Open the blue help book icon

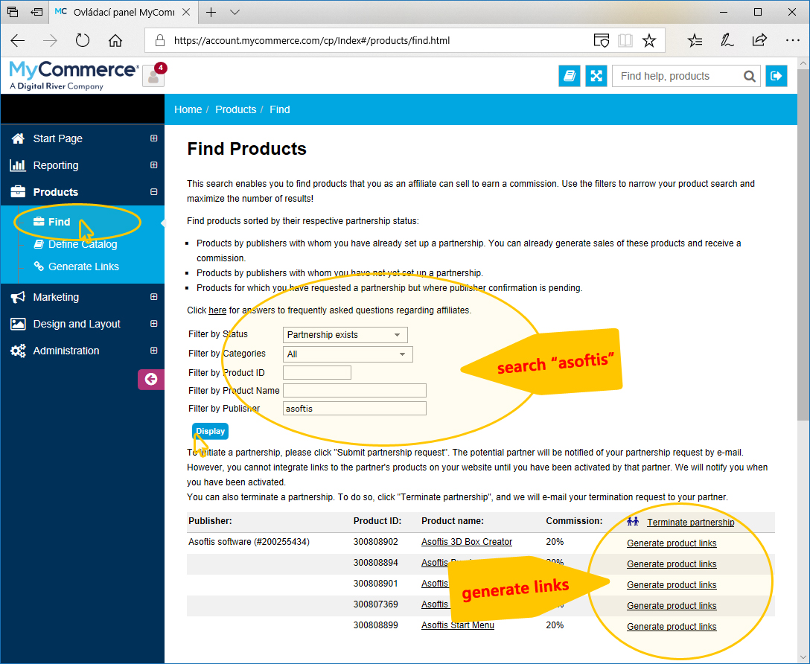(570, 76)
